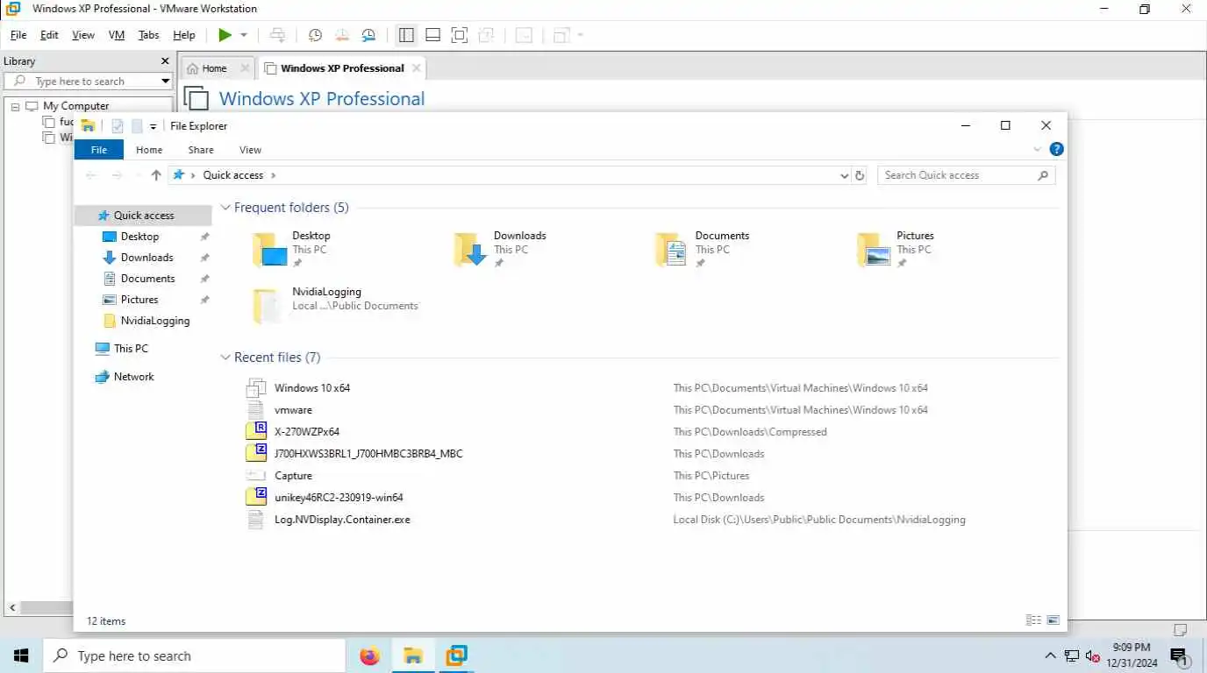Enter full screen mode icon in VMware
The width and height of the screenshot is (1207, 673).
pyautogui.click(x=459, y=35)
